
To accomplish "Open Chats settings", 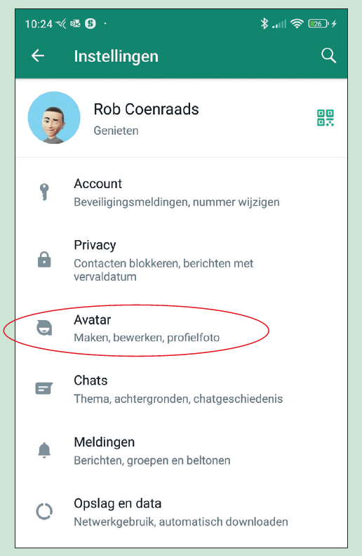I will (181, 389).
